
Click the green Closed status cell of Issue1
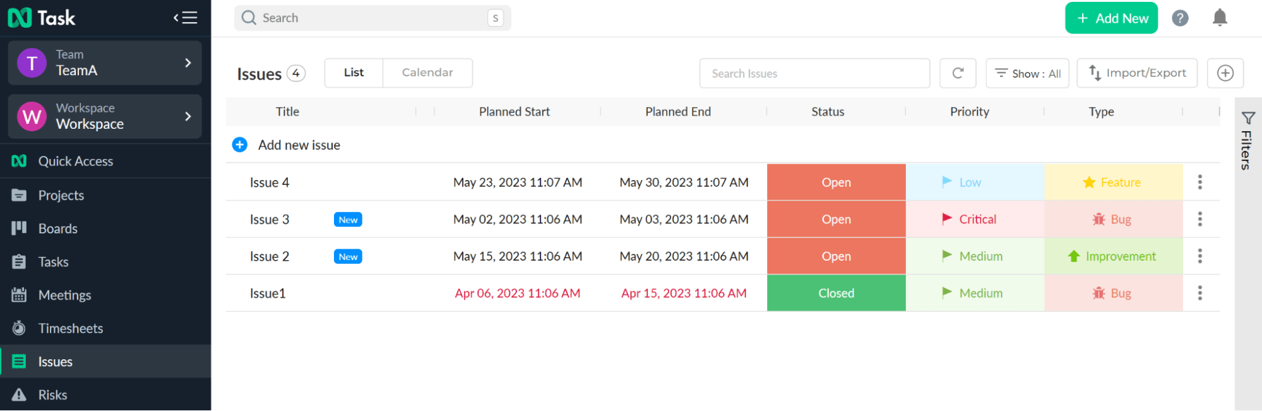[x=836, y=293]
